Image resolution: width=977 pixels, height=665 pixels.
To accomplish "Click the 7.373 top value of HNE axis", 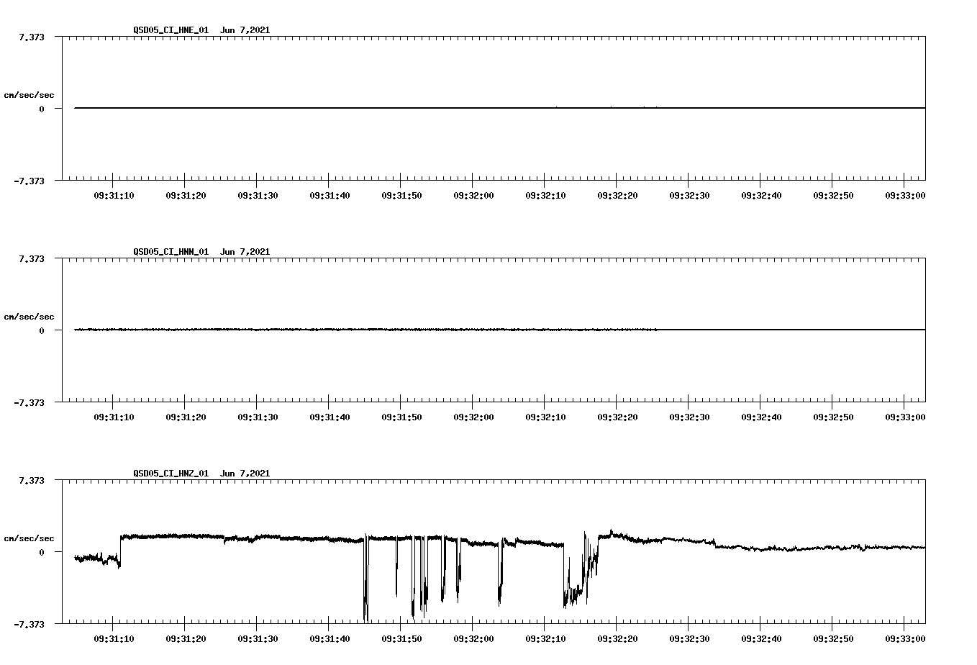I will point(32,37).
